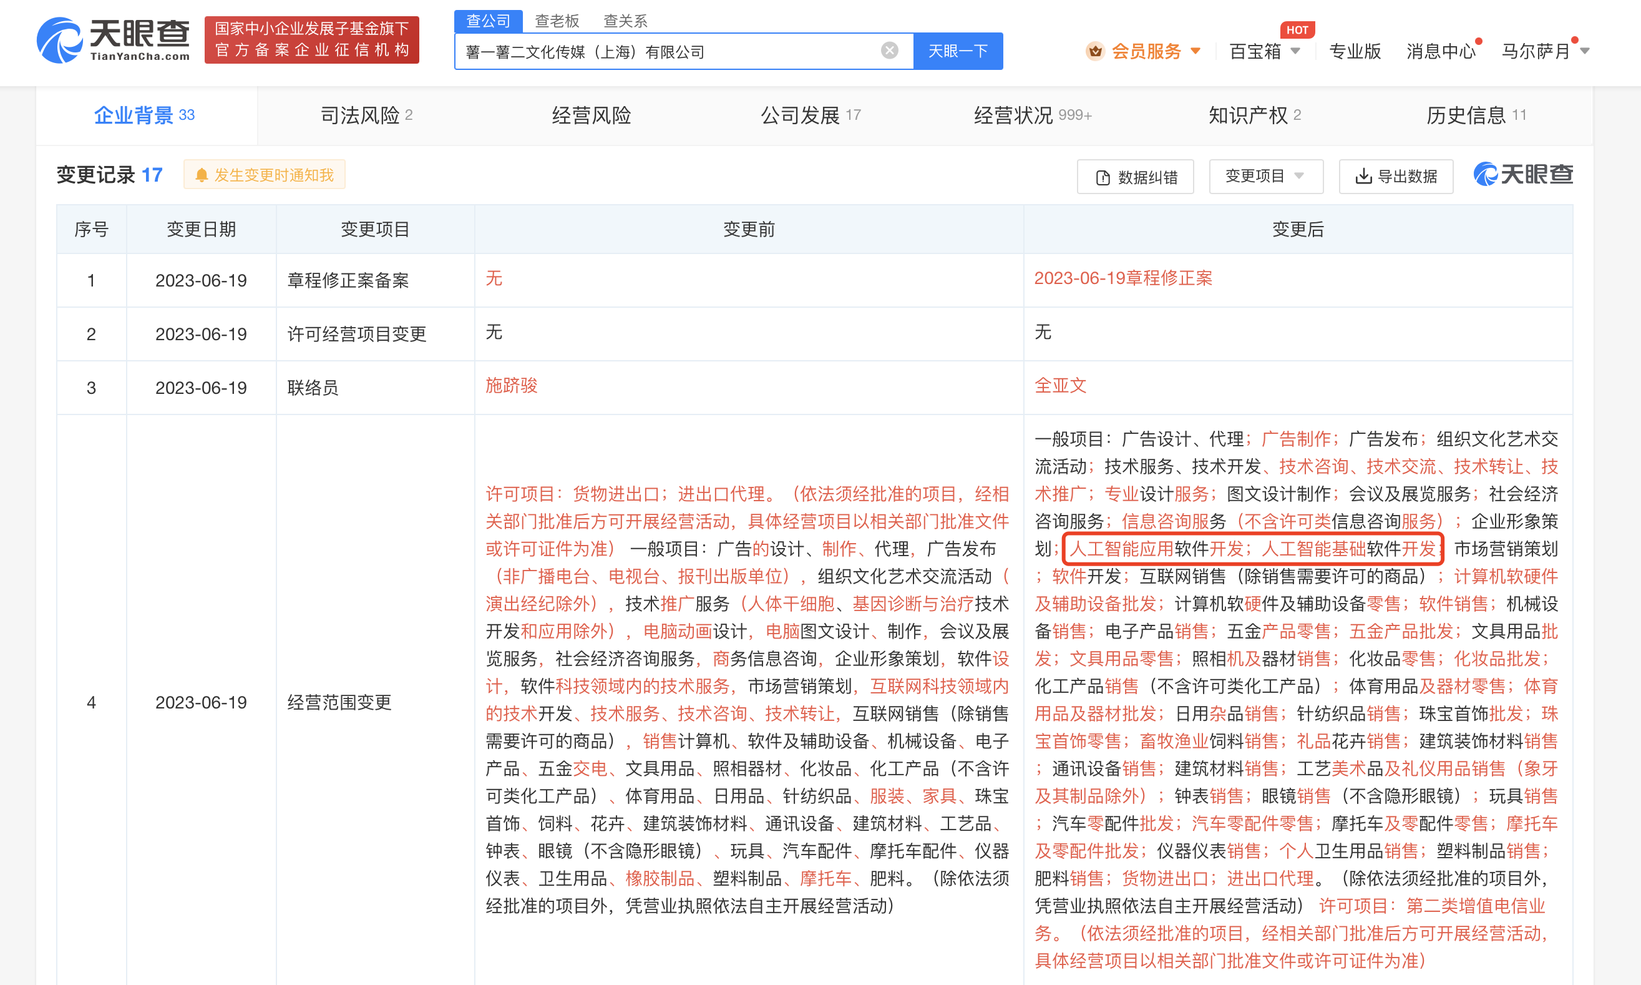Click 发生变更时通知我 notification button
The width and height of the screenshot is (1641, 985).
[x=264, y=175]
